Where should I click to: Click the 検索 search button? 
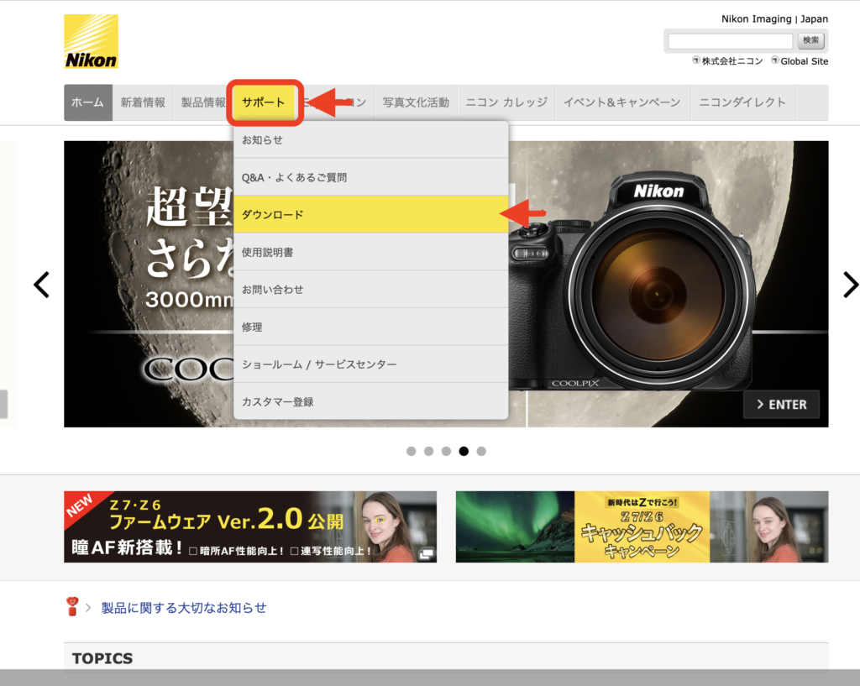(x=810, y=40)
